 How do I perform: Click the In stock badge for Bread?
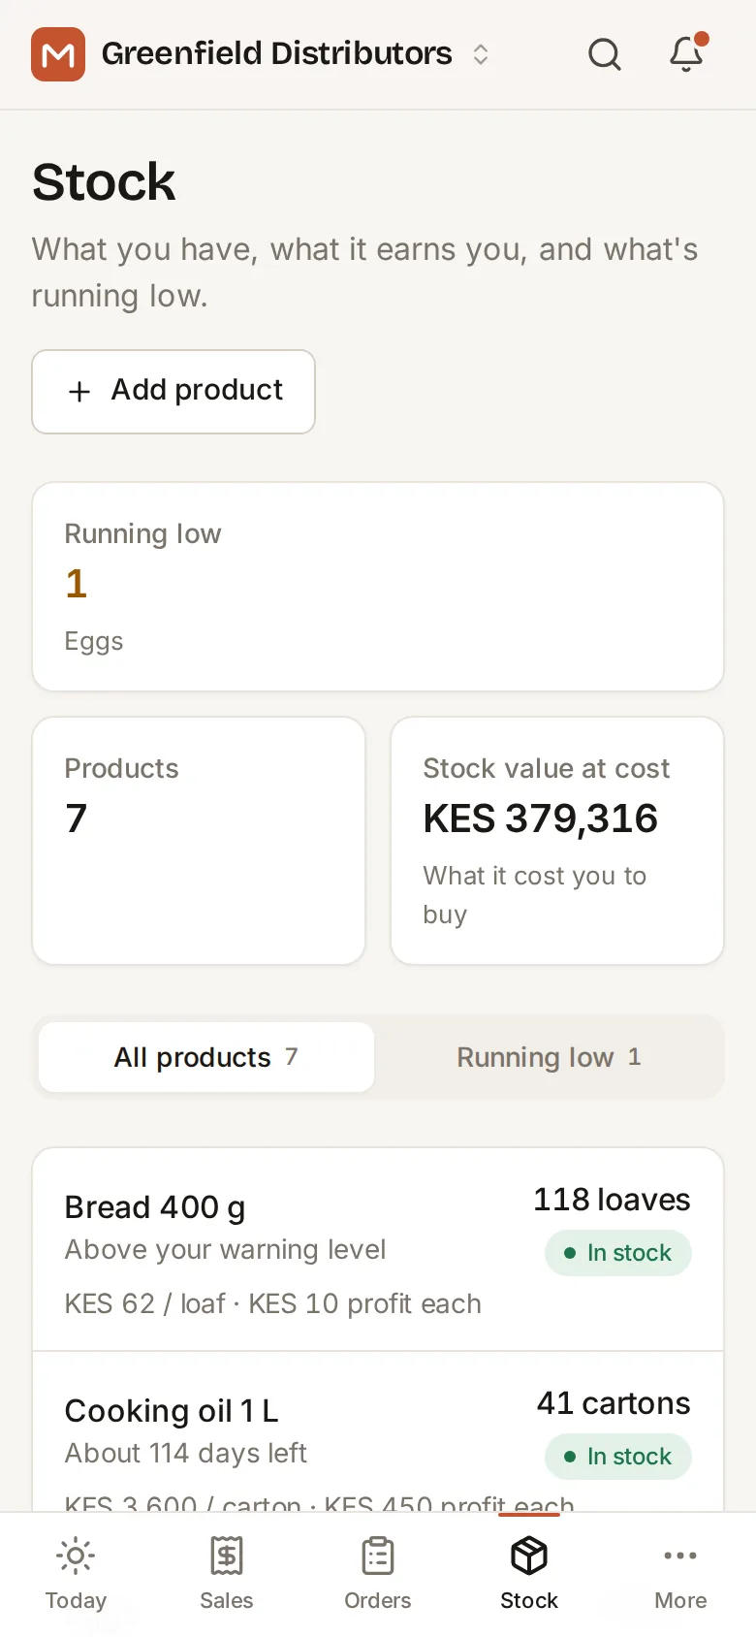coord(618,1253)
